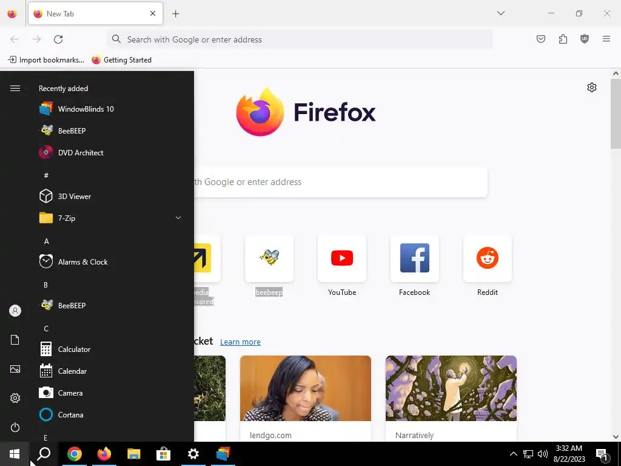
Task: Open the Narratively story card
Action: coord(451,398)
